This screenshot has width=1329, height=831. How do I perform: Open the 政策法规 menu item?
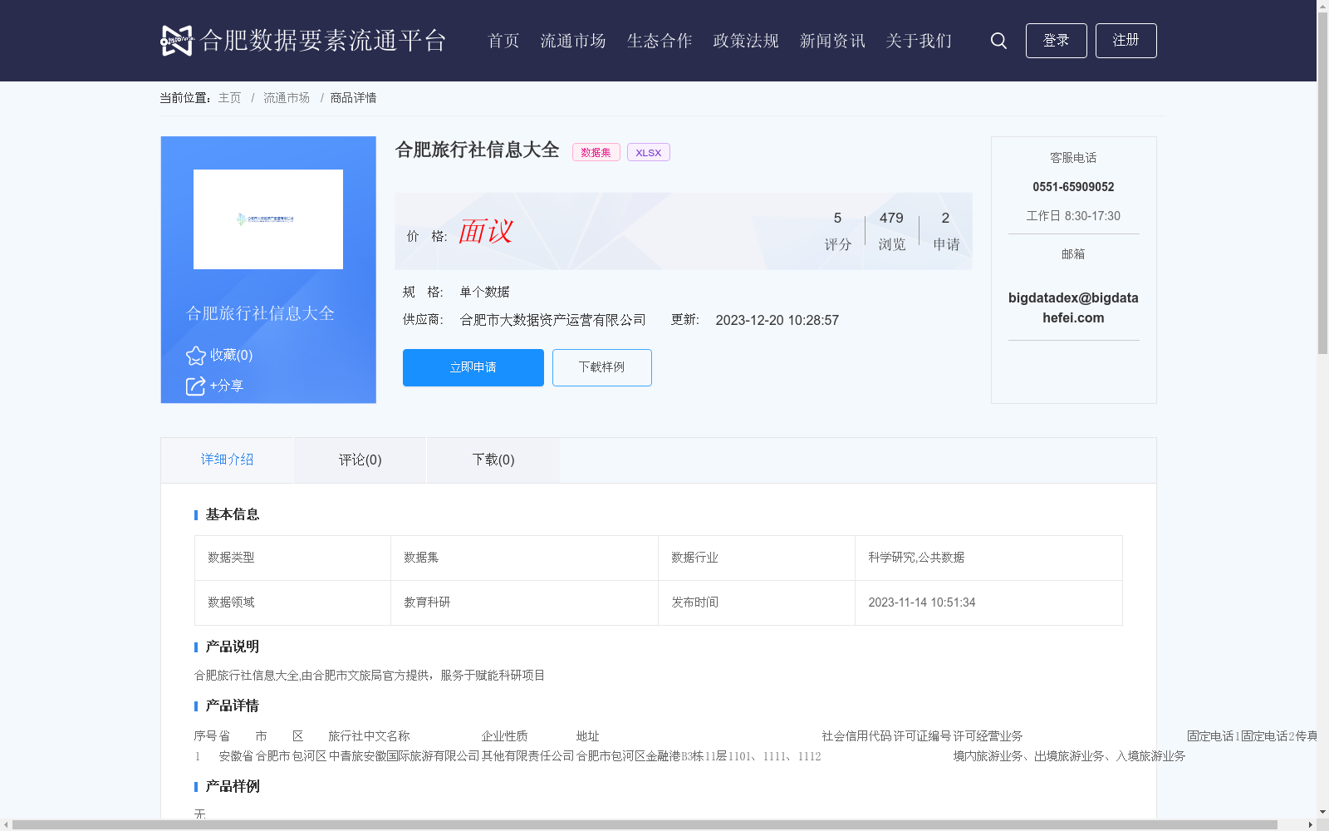(744, 40)
